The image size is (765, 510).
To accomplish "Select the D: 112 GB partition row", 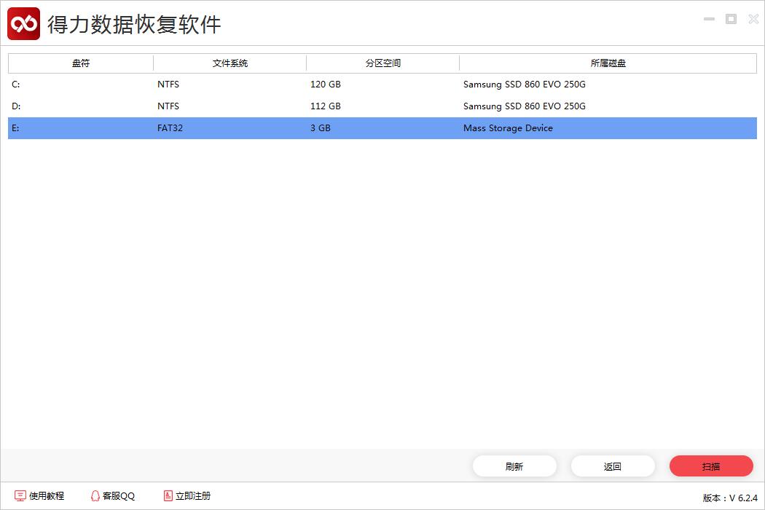I will pyautogui.click(x=291, y=106).
